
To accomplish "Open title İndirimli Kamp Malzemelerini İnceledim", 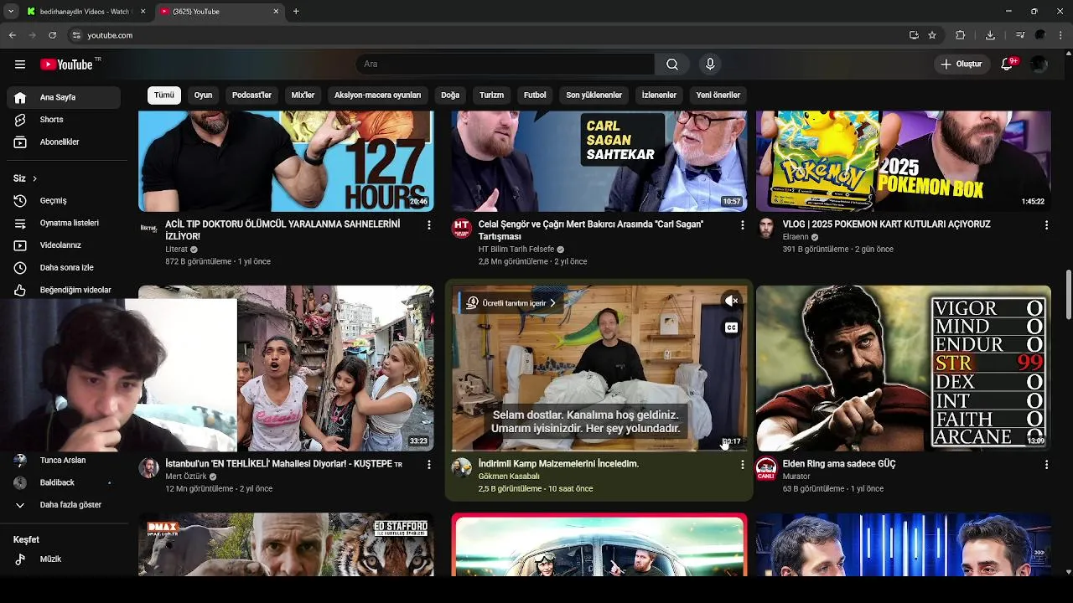I will pos(558,464).
